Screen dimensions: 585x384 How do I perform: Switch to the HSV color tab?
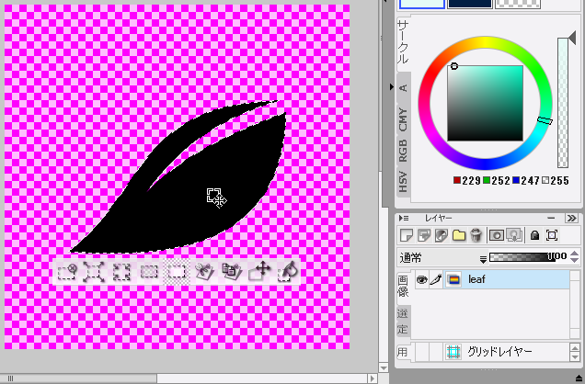tap(403, 181)
